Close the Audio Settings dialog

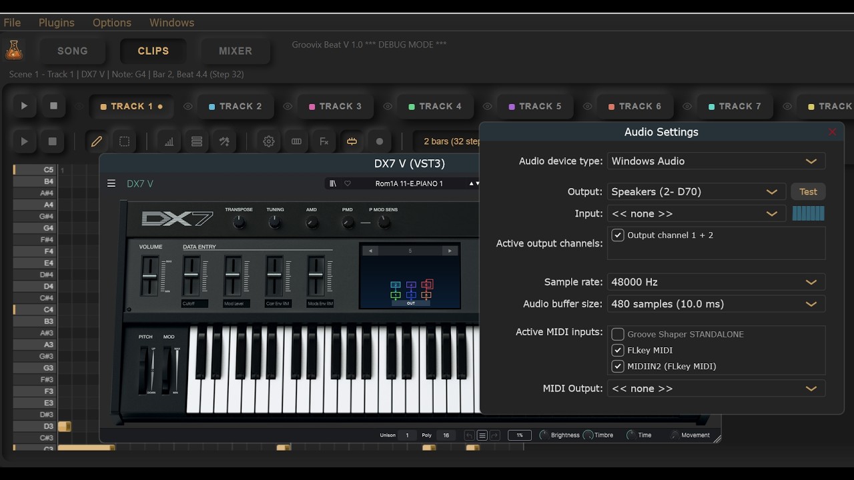(x=832, y=132)
